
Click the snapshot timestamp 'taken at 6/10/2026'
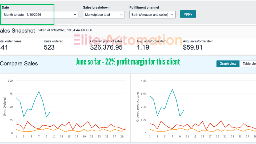pos(66,30)
